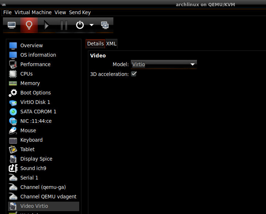This screenshot has height=214, width=266.
Task: Click the Sound ich9 sound card icon
Action: (x=13, y=168)
